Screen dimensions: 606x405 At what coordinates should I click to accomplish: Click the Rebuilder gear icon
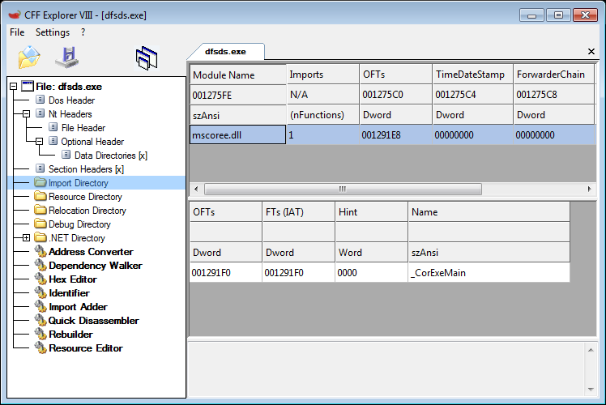pyautogui.click(x=41, y=335)
